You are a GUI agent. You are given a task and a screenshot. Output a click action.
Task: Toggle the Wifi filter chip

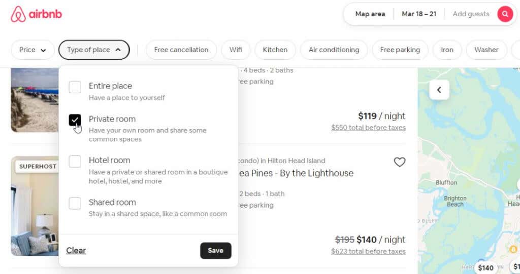tap(236, 50)
